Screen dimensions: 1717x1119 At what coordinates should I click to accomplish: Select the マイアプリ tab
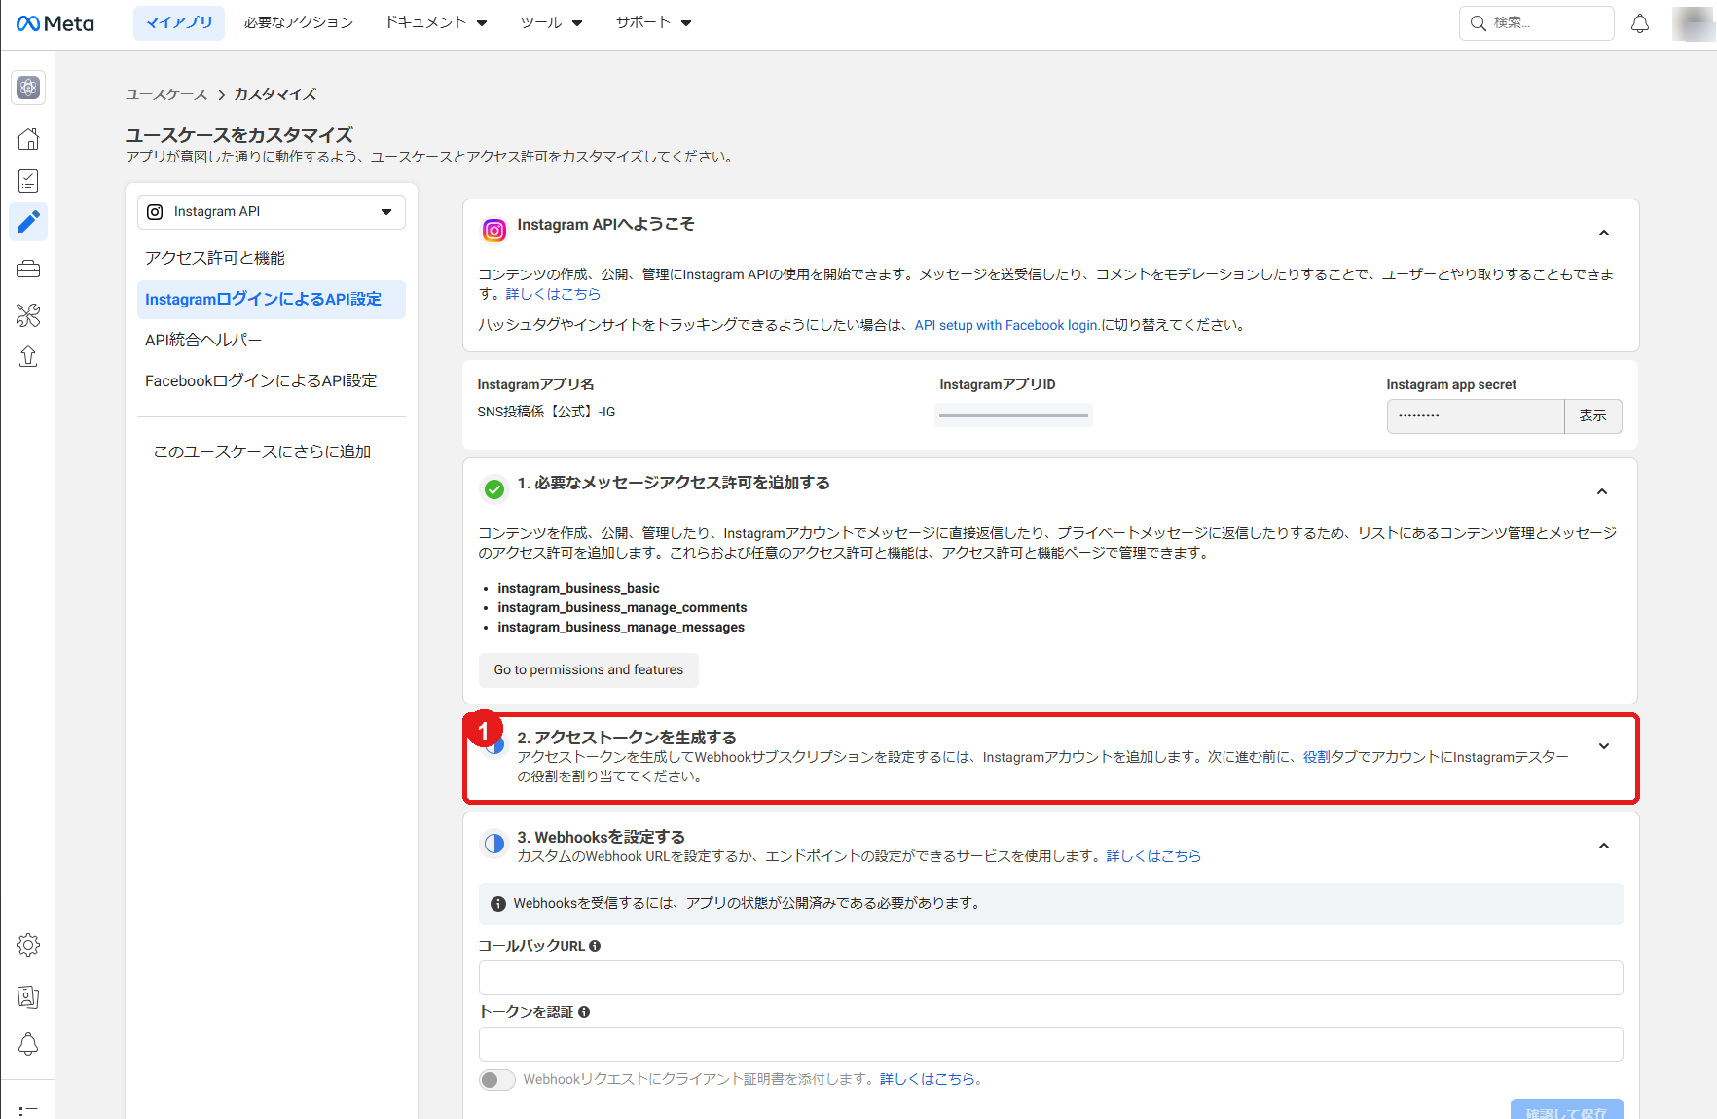179,22
